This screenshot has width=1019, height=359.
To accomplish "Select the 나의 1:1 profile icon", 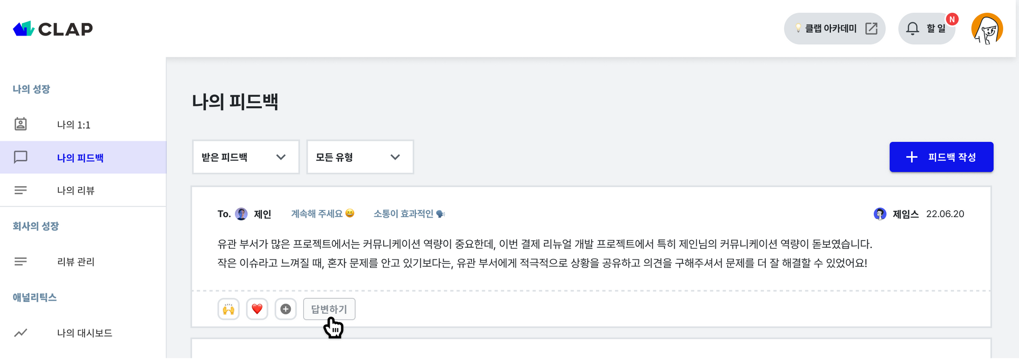I will tap(20, 124).
